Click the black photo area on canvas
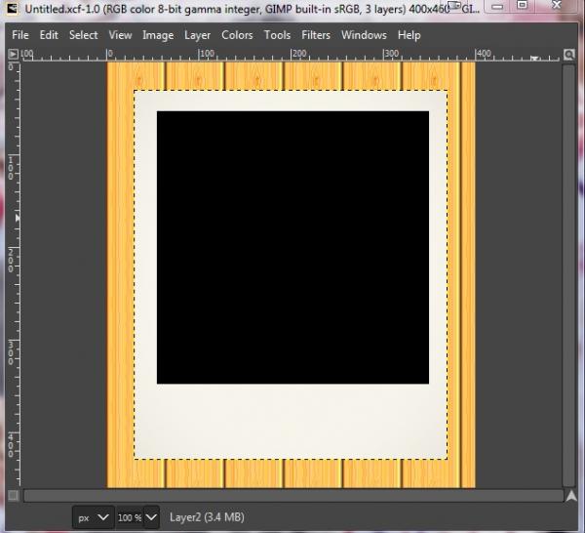This screenshot has height=533, width=585. click(292, 247)
